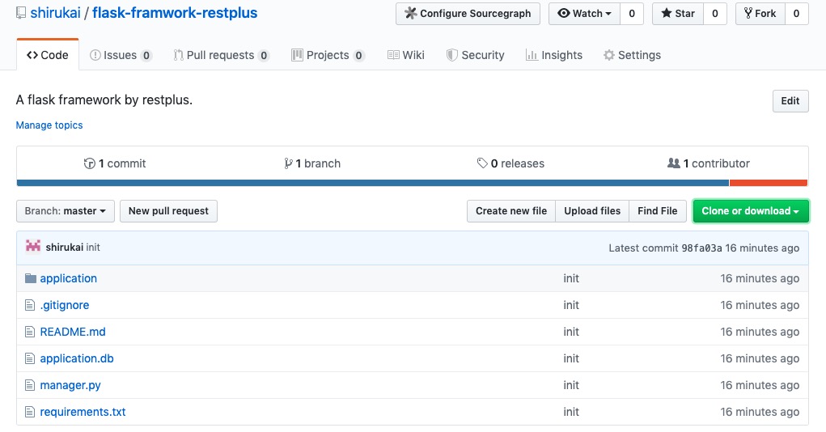Open the Wiki tab
Image resolution: width=826 pixels, height=432 pixels.
point(405,55)
